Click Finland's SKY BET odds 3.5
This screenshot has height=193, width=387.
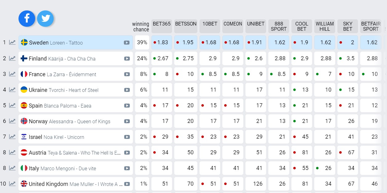pyautogui.click(x=348, y=58)
